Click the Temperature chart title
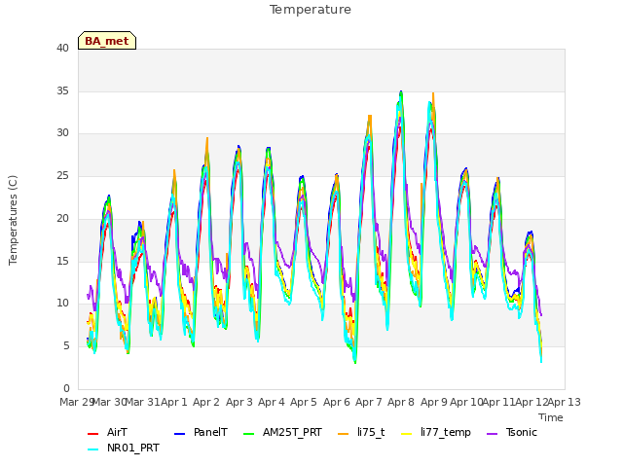 pos(311,10)
